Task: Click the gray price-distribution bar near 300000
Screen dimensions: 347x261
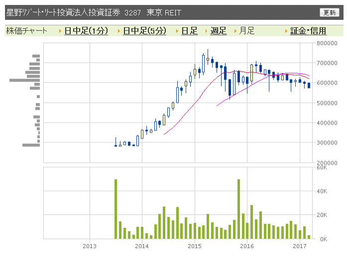Action: point(31,145)
